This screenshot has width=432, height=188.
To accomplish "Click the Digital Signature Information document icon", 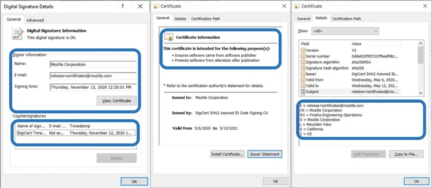I will [x=17, y=34].
